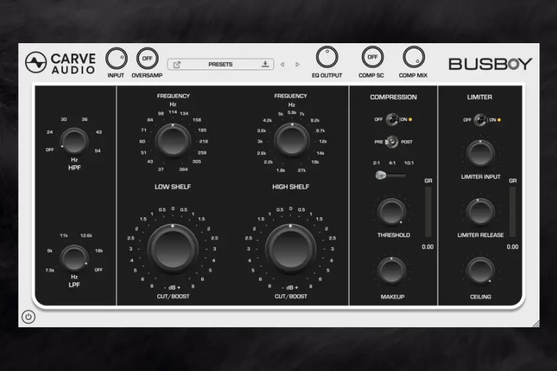Click the compressor THRESHOLD knob
557x371 pixels.
pyautogui.click(x=392, y=212)
